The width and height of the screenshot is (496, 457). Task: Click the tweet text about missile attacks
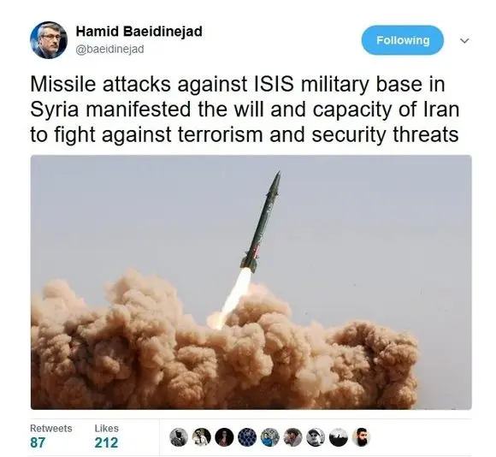(x=245, y=110)
